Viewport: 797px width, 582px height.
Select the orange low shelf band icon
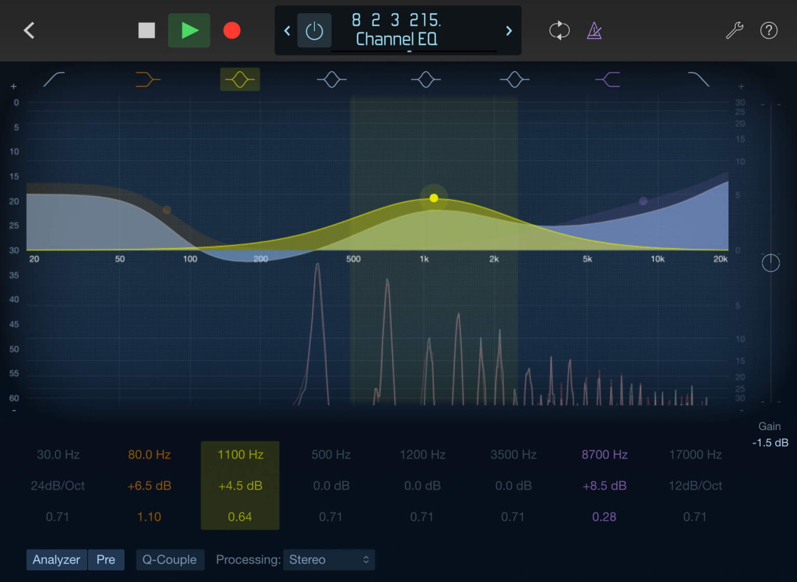(148, 79)
